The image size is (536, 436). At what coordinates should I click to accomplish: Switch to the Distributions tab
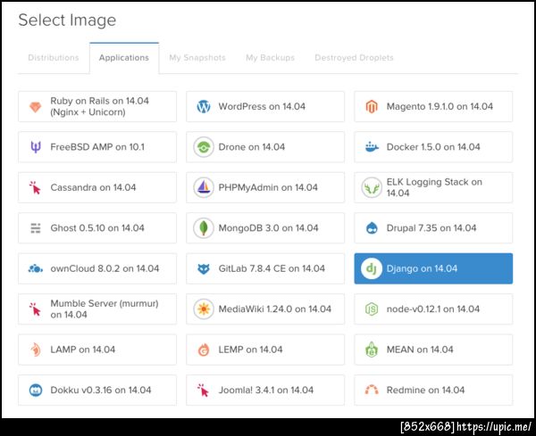click(54, 58)
